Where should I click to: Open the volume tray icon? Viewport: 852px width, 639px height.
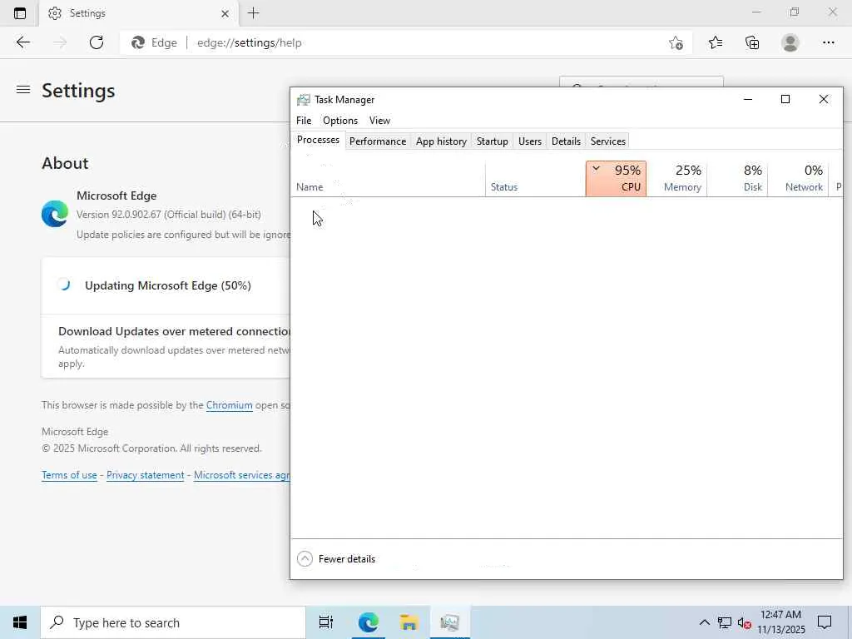[x=744, y=622]
